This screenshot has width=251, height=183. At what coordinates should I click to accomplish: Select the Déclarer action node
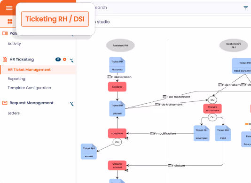pyautogui.click(x=117, y=87)
